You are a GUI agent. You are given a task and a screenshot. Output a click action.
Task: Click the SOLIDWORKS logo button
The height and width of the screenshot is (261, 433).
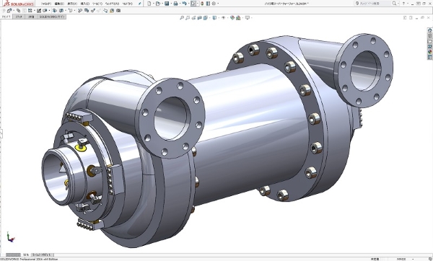[19, 4]
